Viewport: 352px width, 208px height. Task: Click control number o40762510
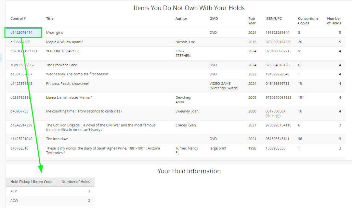point(19,148)
